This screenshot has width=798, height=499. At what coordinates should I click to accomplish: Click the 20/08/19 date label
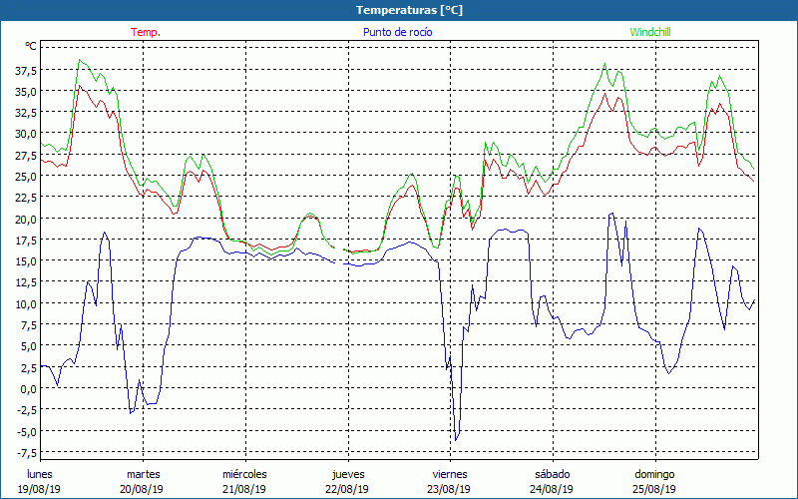pyautogui.click(x=142, y=489)
